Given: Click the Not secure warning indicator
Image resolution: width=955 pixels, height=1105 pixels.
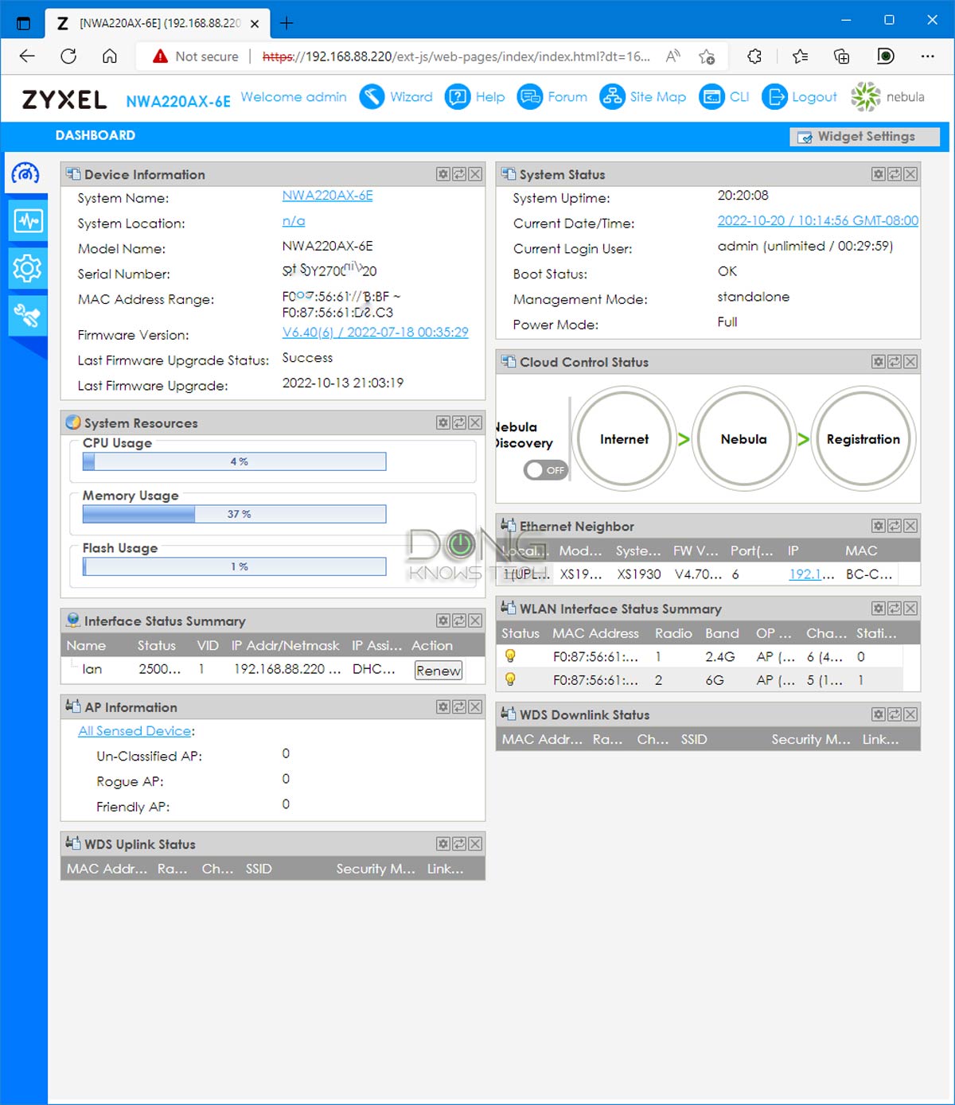Looking at the screenshot, I should (196, 56).
